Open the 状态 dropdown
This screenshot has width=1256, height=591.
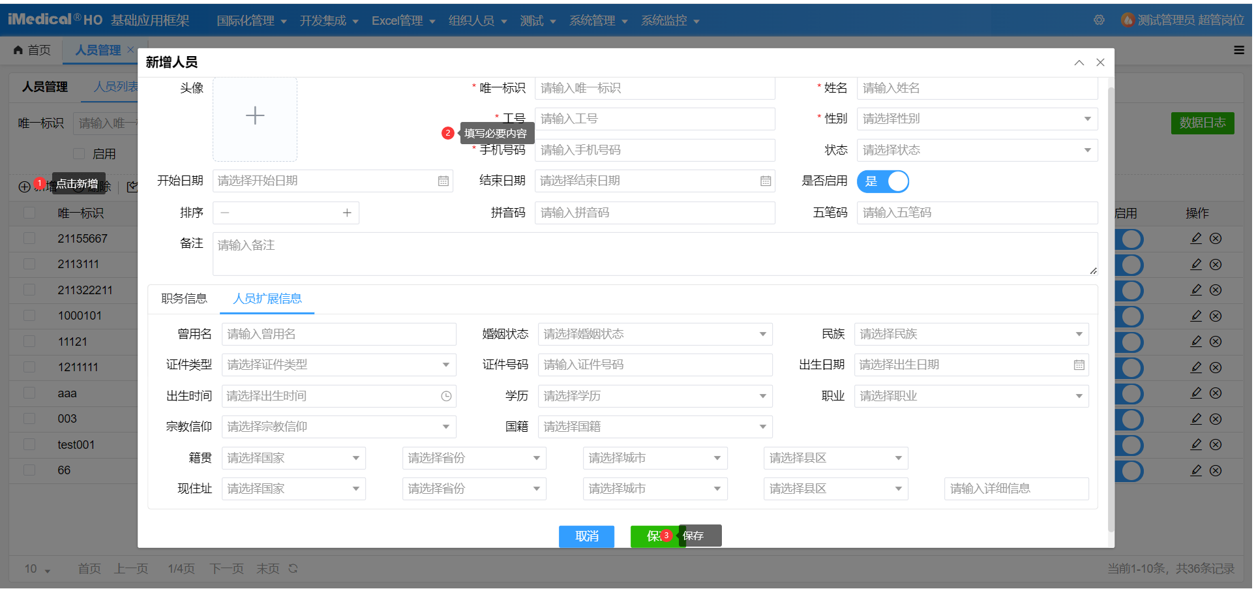(977, 150)
